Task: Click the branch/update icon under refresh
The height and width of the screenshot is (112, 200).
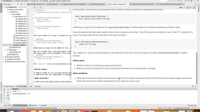Action: pos(4,93)
